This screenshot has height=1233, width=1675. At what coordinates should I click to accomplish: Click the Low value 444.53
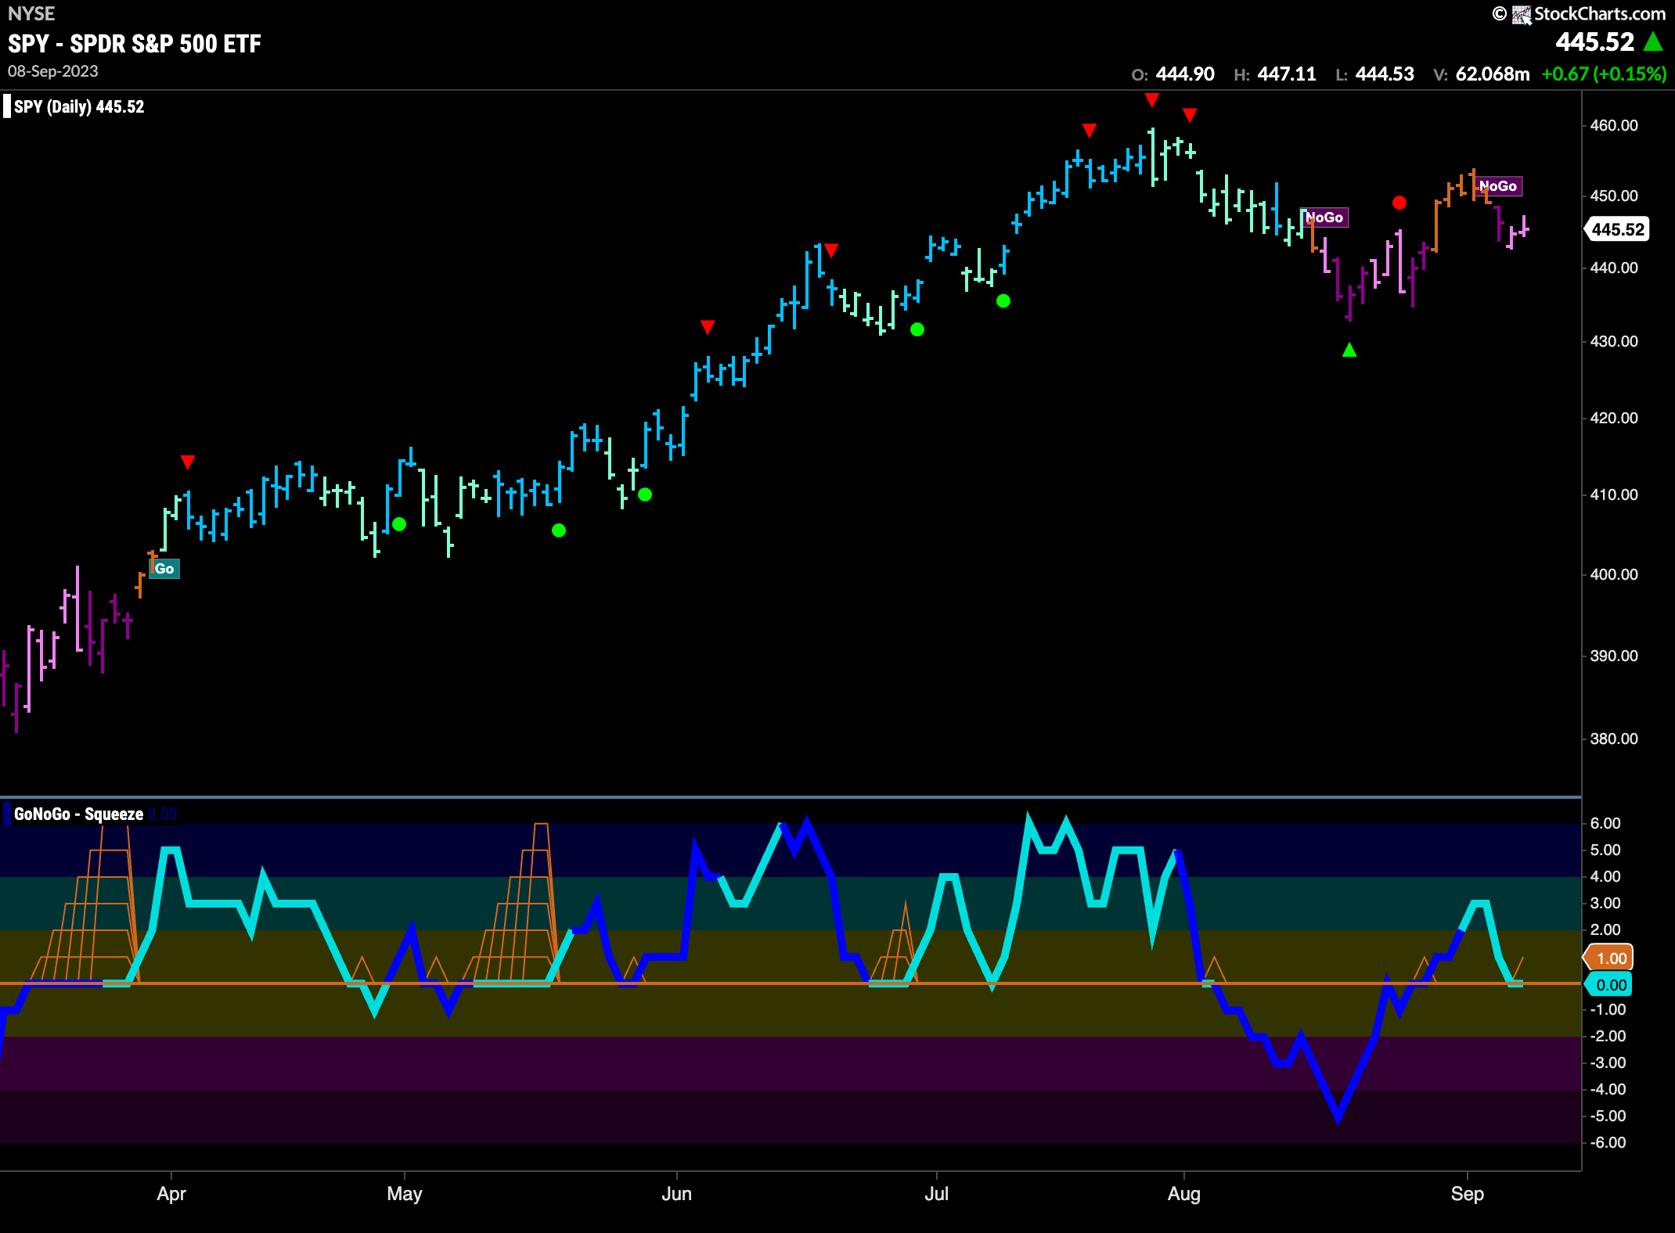coord(1385,74)
